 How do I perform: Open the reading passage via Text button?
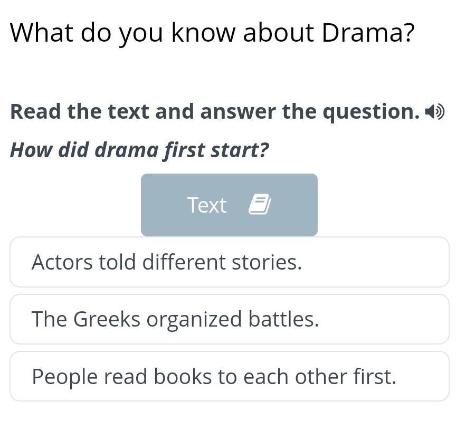229,205
